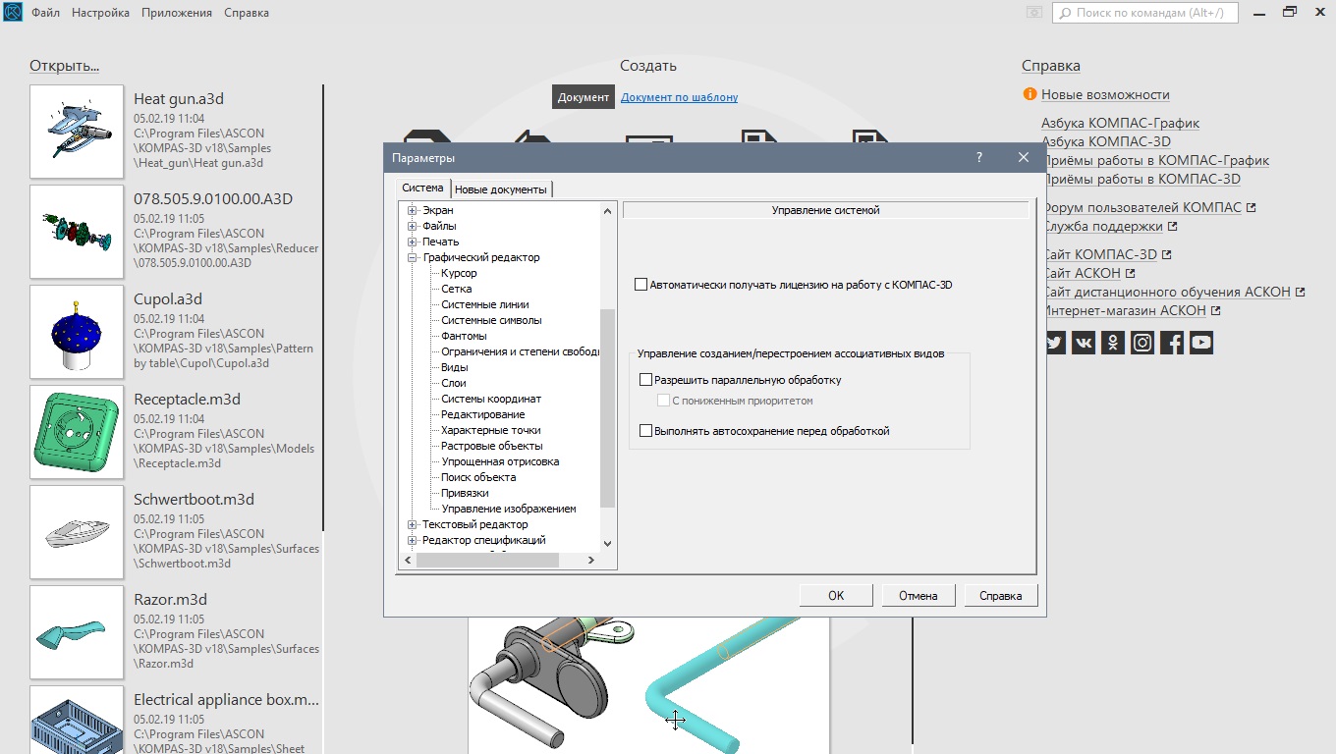Open the Instagram social icon

coord(1142,343)
